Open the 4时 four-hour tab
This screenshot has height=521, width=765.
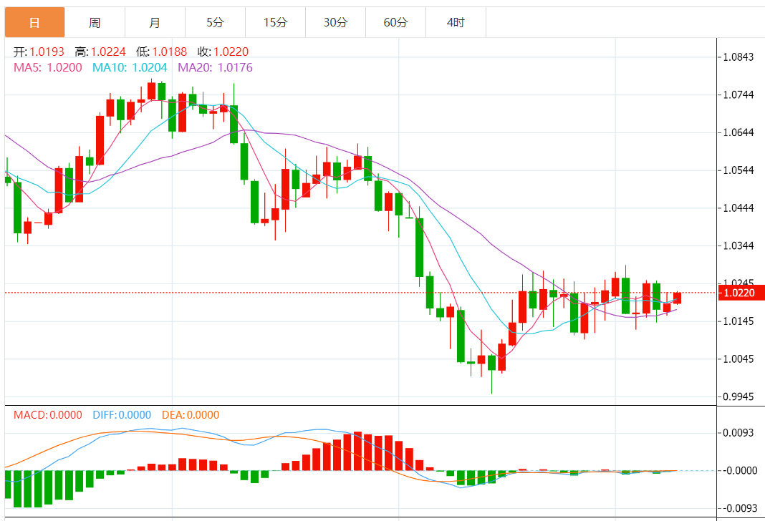(x=456, y=22)
